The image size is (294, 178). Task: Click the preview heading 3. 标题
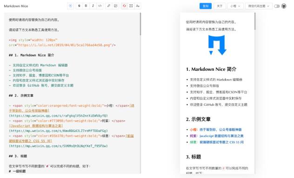194,157
